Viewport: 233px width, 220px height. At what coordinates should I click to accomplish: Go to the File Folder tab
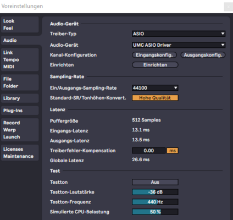tap(20, 82)
